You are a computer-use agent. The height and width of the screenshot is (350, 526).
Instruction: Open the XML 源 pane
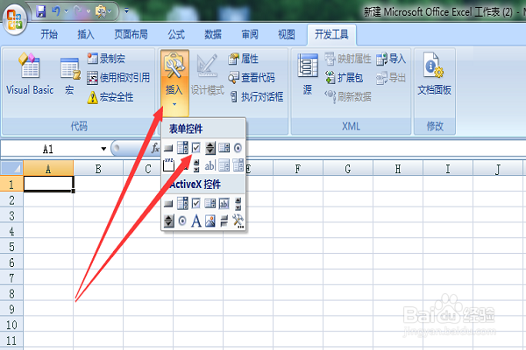click(x=308, y=74)
